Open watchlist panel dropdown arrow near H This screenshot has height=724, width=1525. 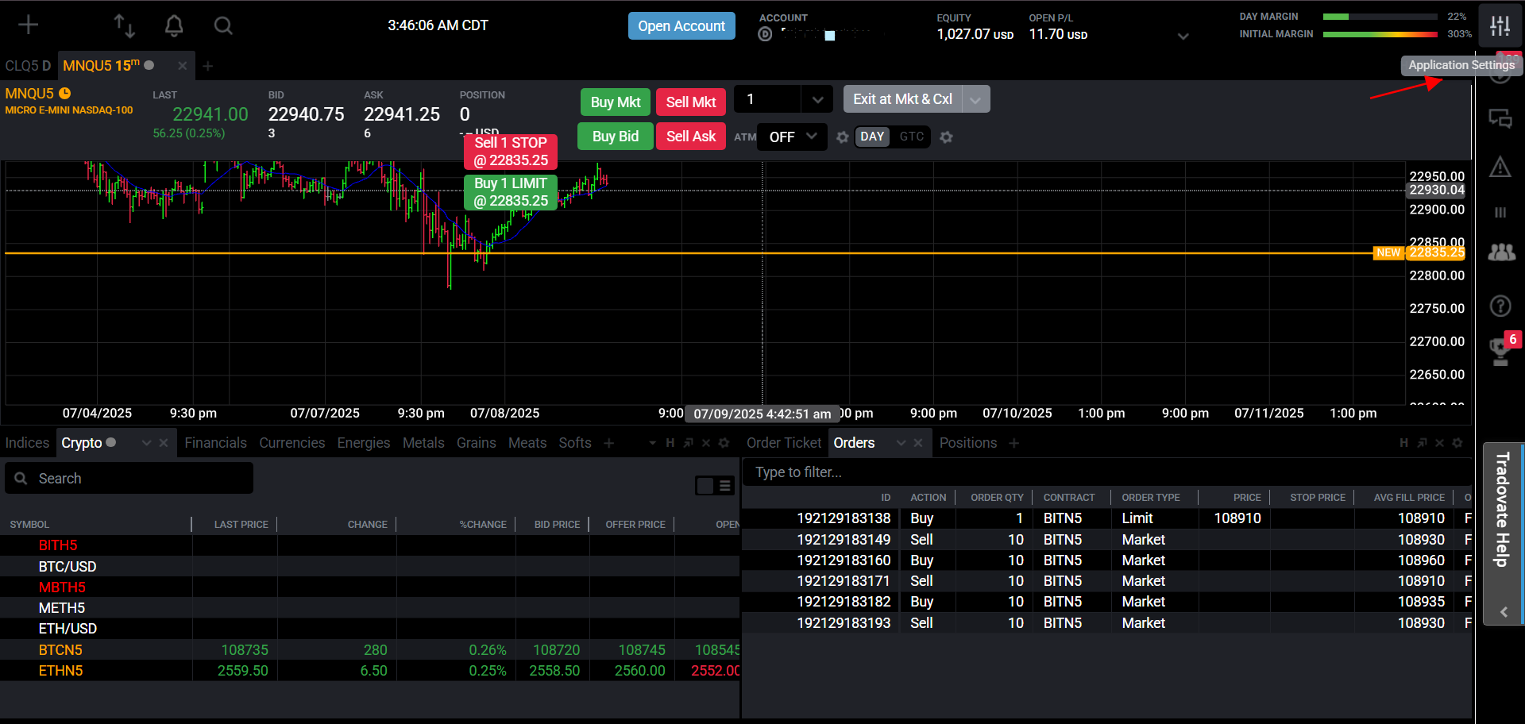pos(652,443)
